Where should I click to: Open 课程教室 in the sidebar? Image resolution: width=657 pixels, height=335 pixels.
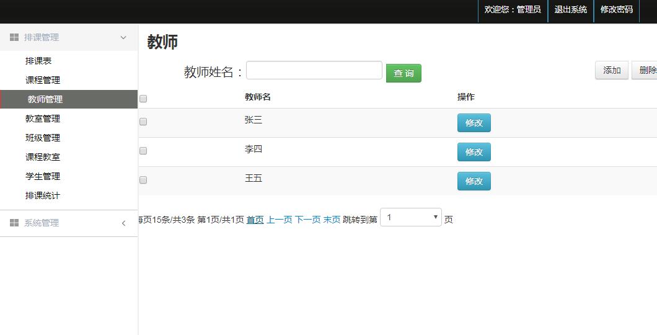click(43, 157)
